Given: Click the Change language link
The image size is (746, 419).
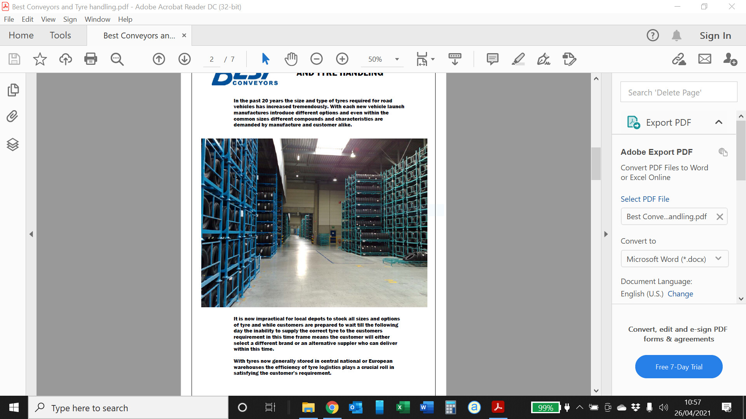Looking at the screenshot, I should 680,294.
